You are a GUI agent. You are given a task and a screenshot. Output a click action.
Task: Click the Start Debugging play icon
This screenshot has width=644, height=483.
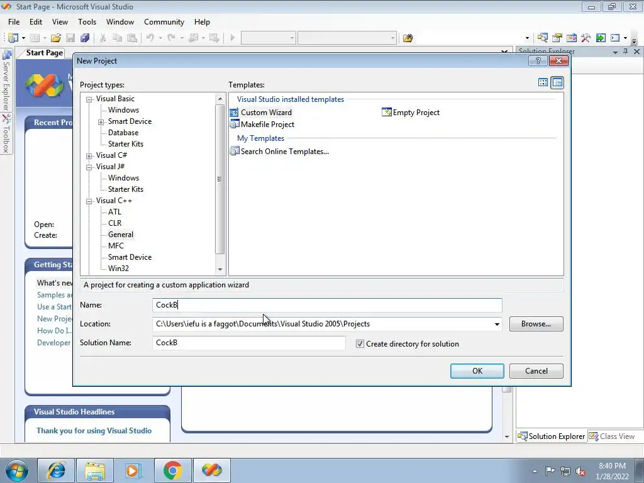(233, 38)
